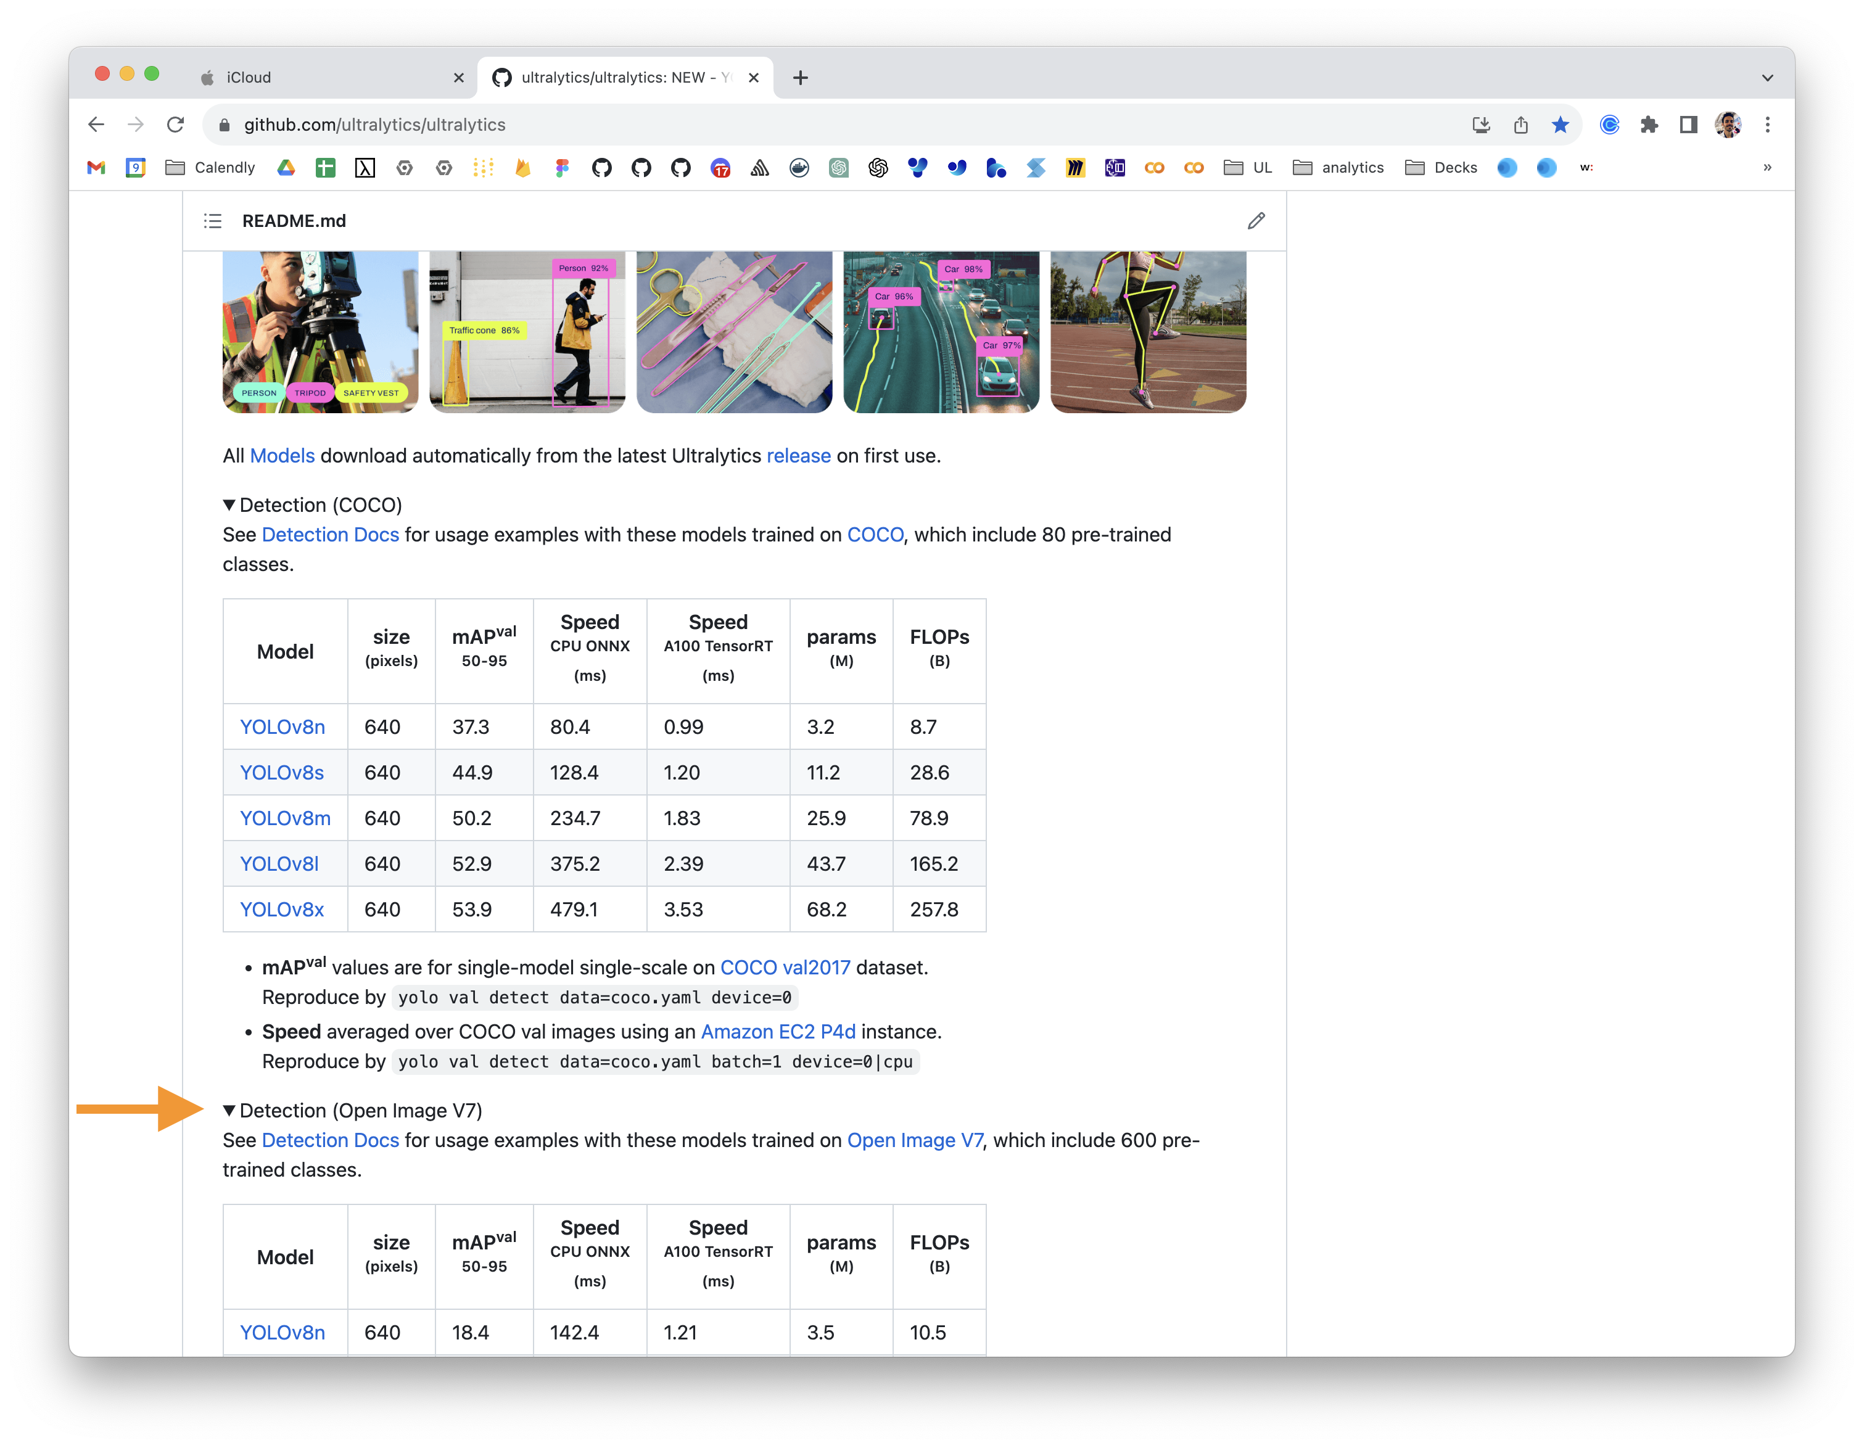Open the Google Drive bookmark

tap(286, 167)
